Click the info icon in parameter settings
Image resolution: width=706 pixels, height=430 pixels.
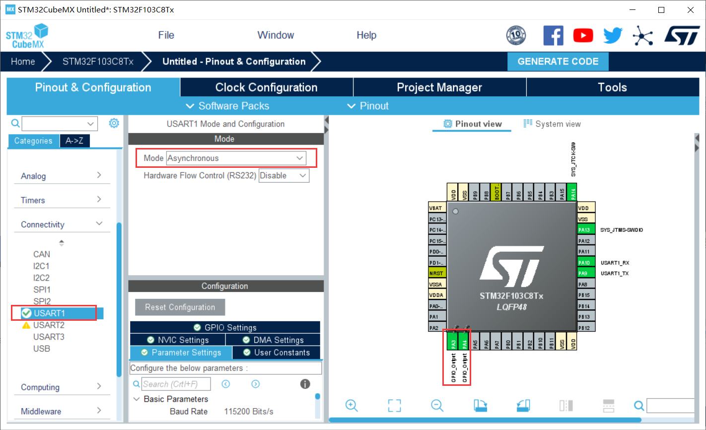305,384
